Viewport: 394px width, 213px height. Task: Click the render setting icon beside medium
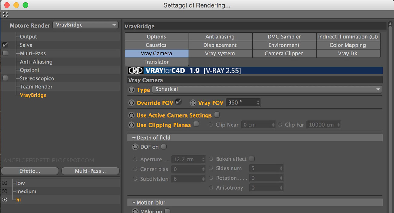tap(5, 191)
